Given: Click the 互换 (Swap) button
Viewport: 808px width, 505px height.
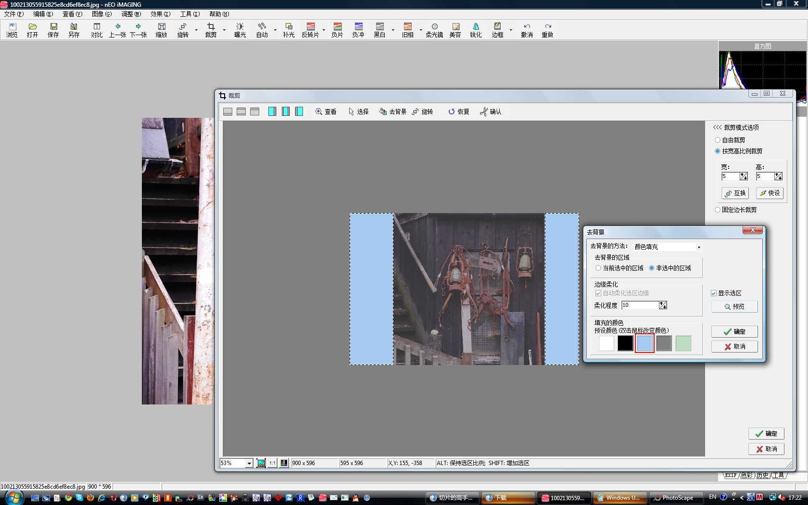Looking at the screenshot, I should (x=735, y=193).
